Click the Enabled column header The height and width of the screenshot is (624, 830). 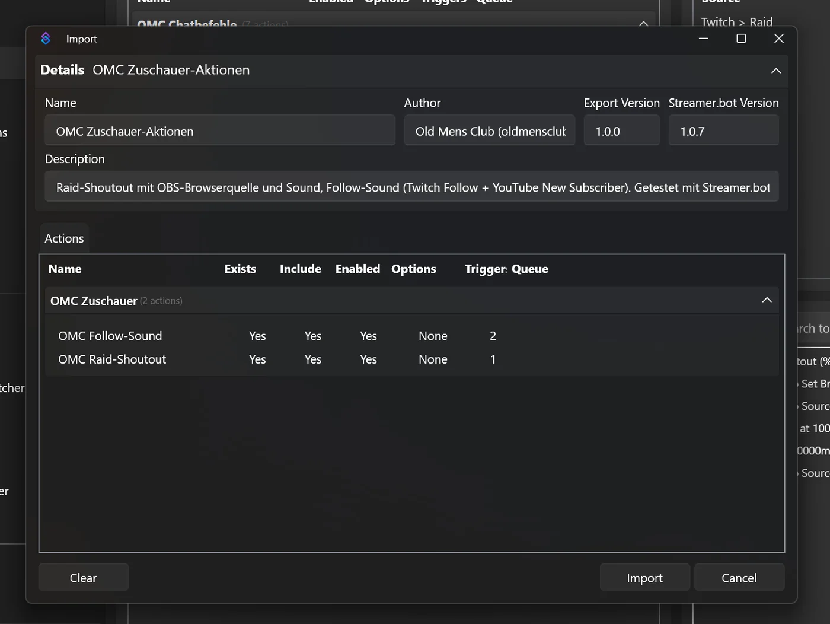tap(357, 269)
